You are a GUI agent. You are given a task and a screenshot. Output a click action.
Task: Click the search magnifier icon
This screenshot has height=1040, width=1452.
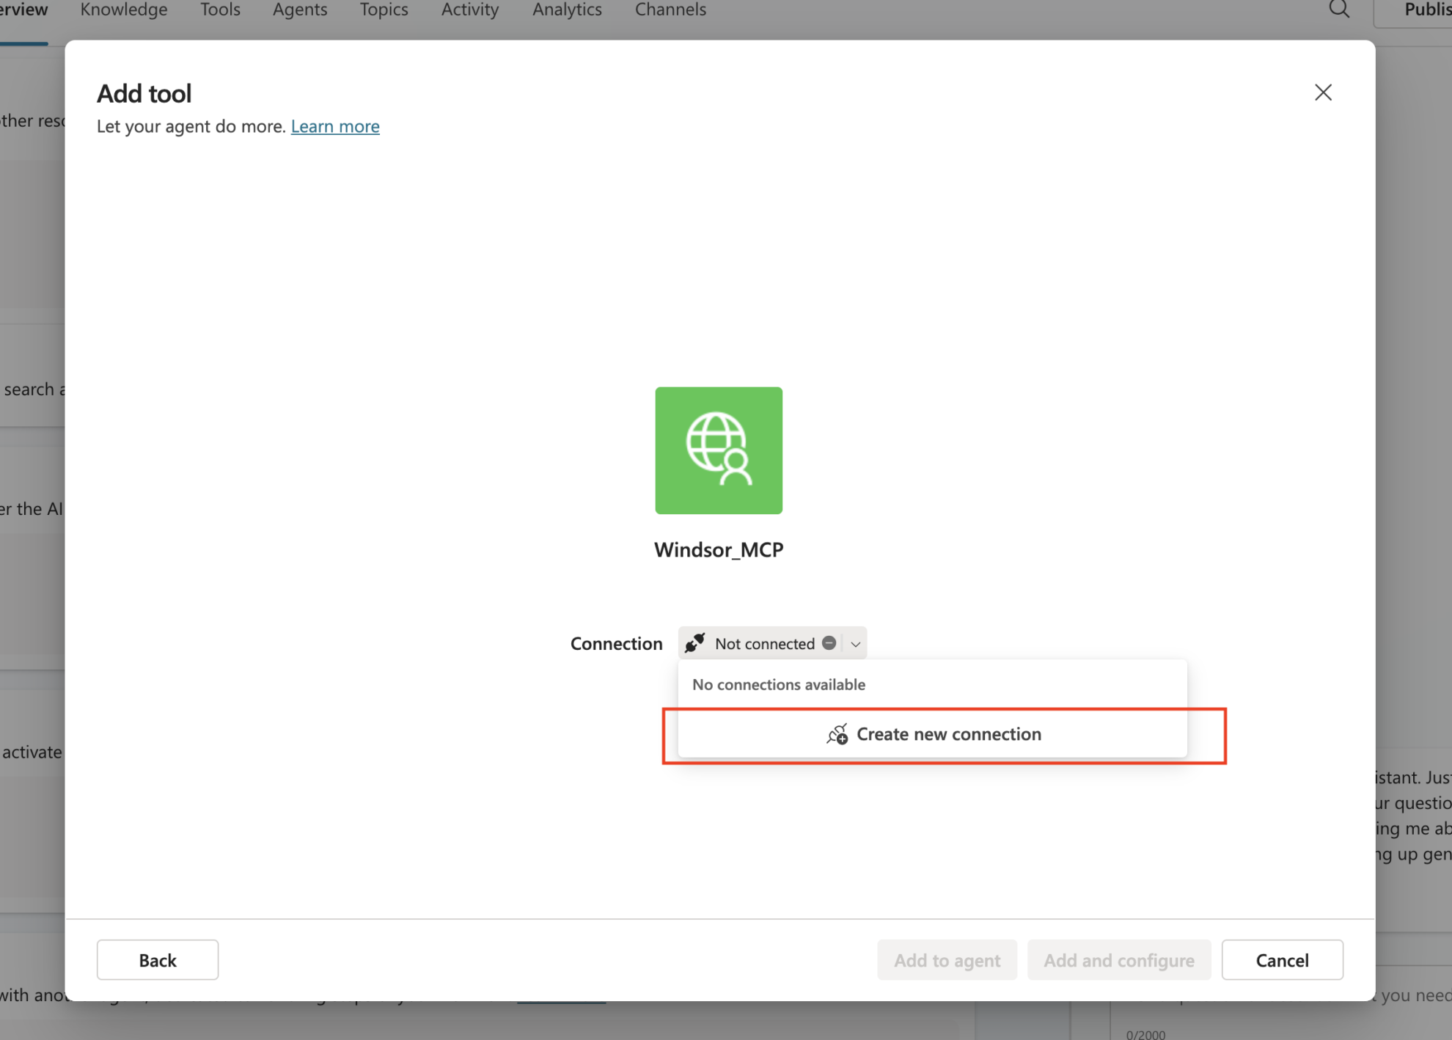click(1338, 10)
